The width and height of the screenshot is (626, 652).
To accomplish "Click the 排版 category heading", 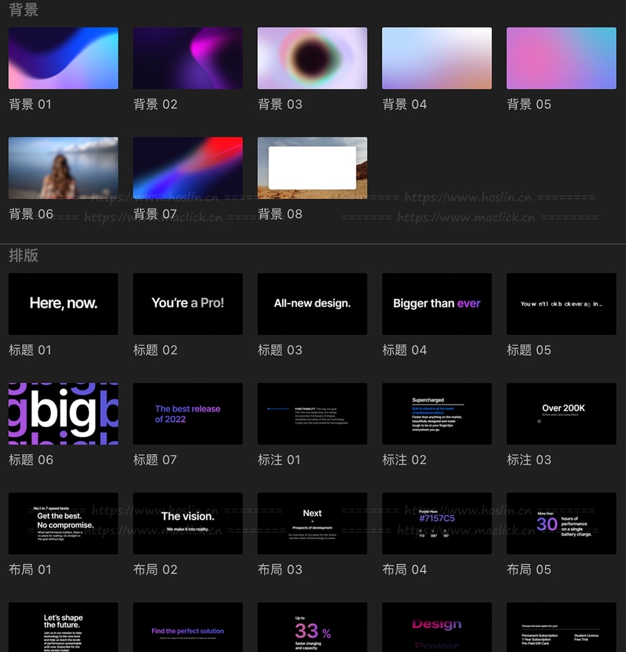I will click(x=24, y=256).
